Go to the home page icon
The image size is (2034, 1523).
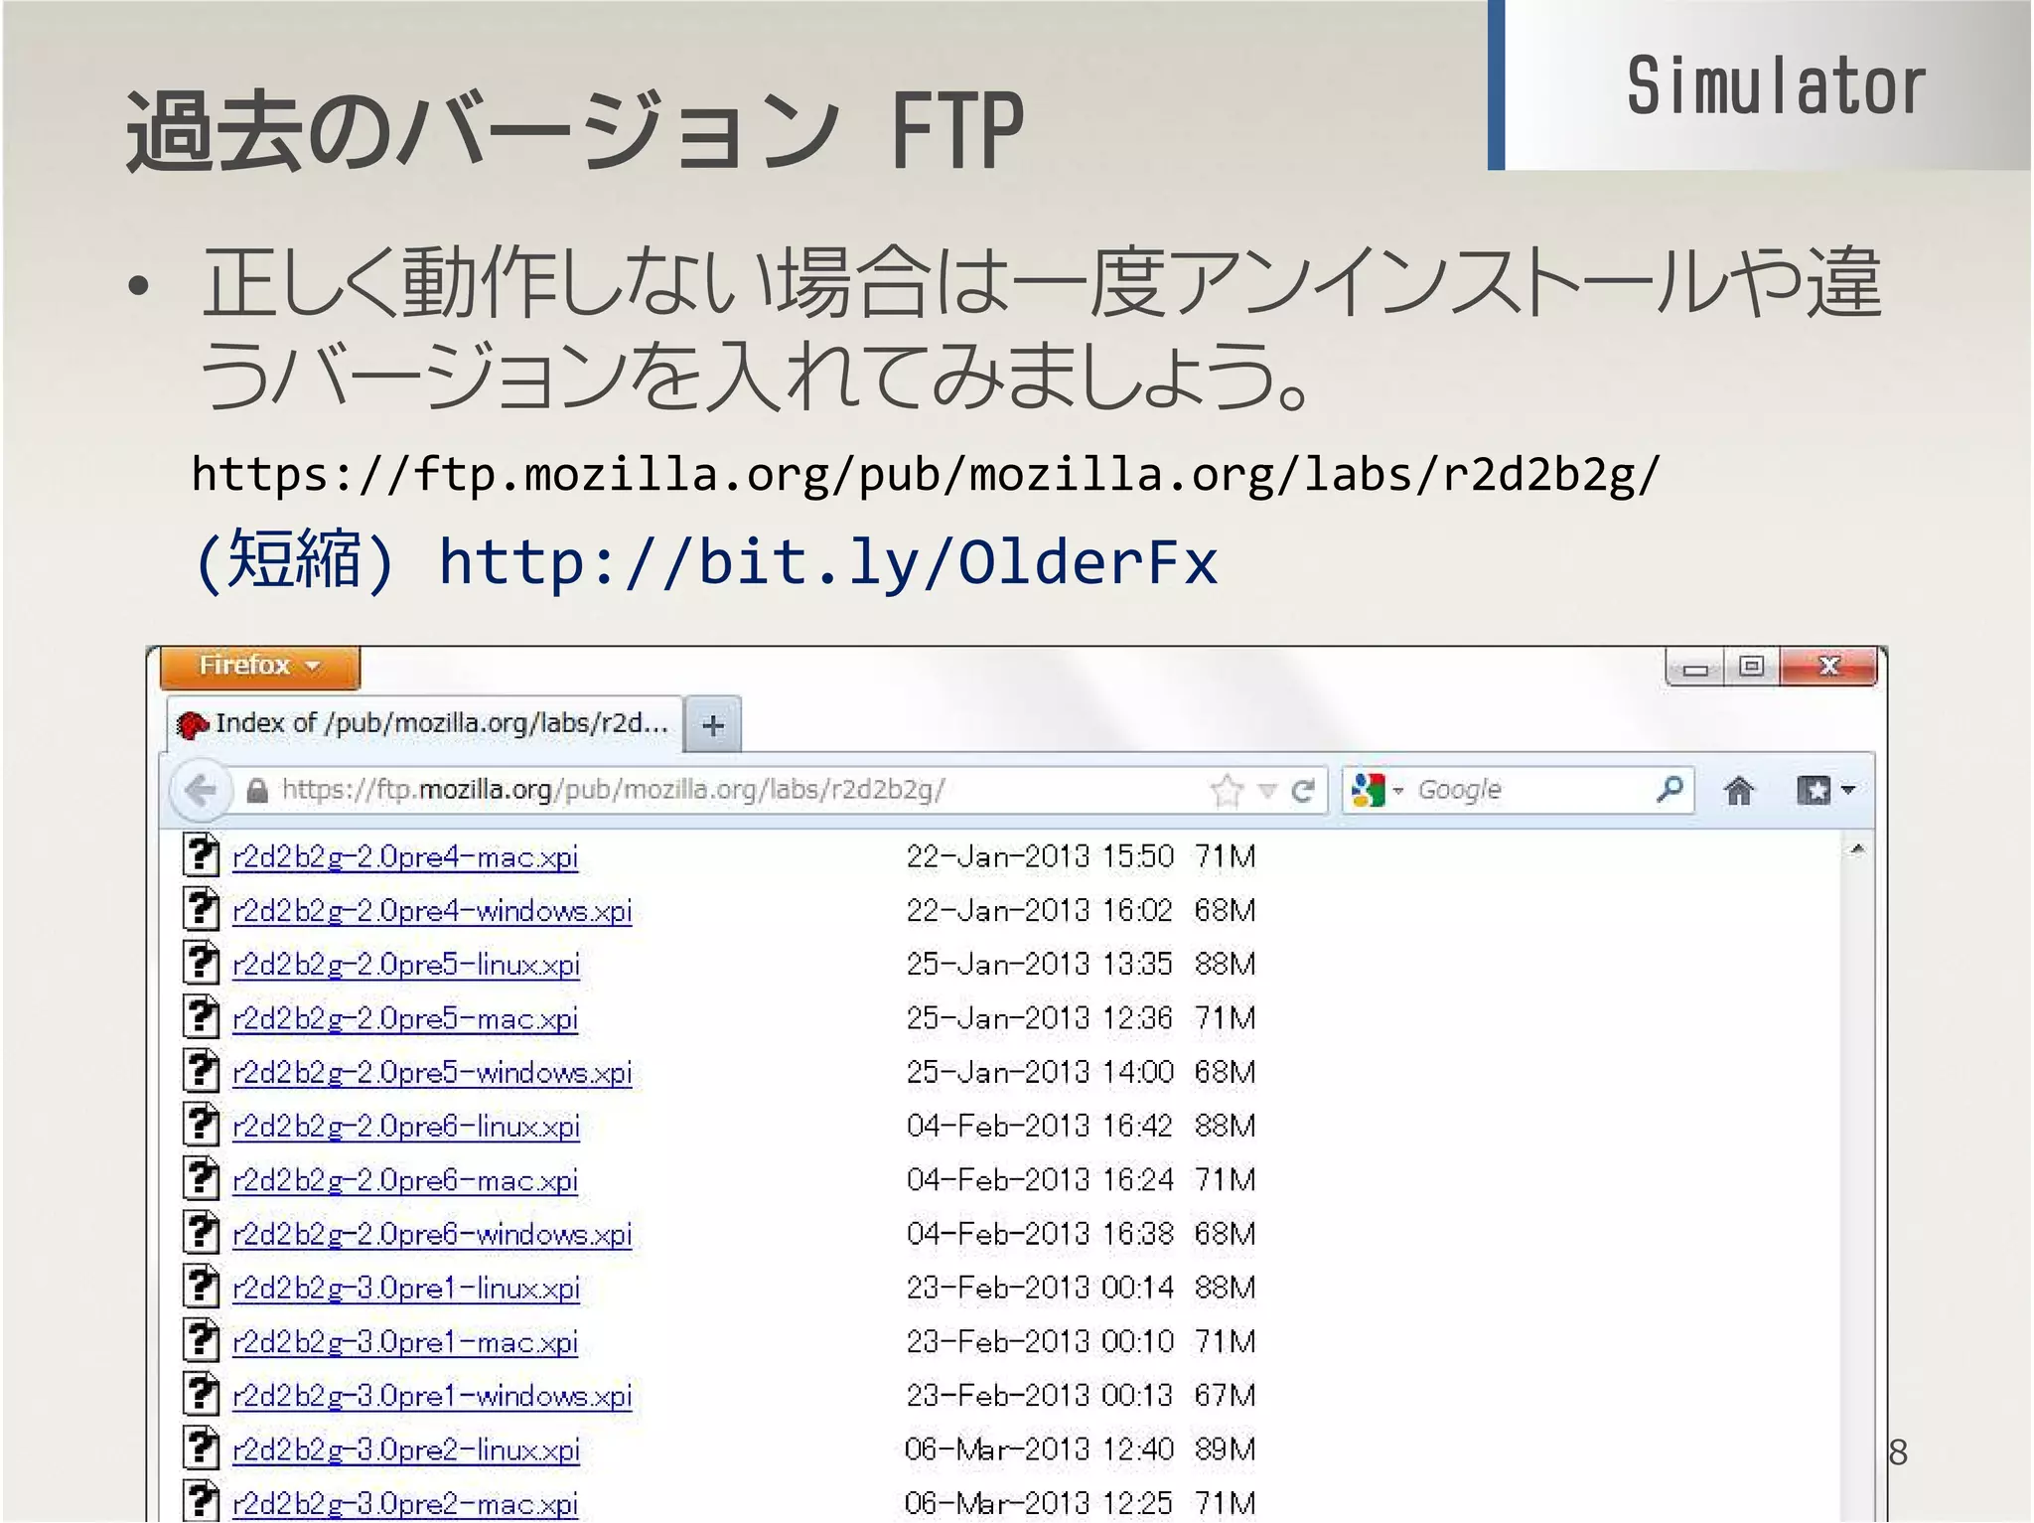tap(1739, 791)
